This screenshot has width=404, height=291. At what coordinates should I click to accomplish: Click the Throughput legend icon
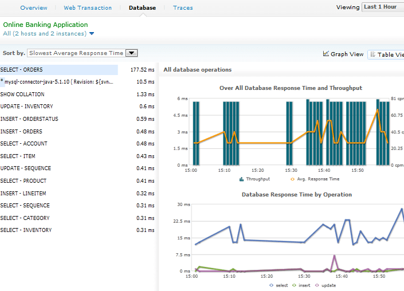pos(242,179)
